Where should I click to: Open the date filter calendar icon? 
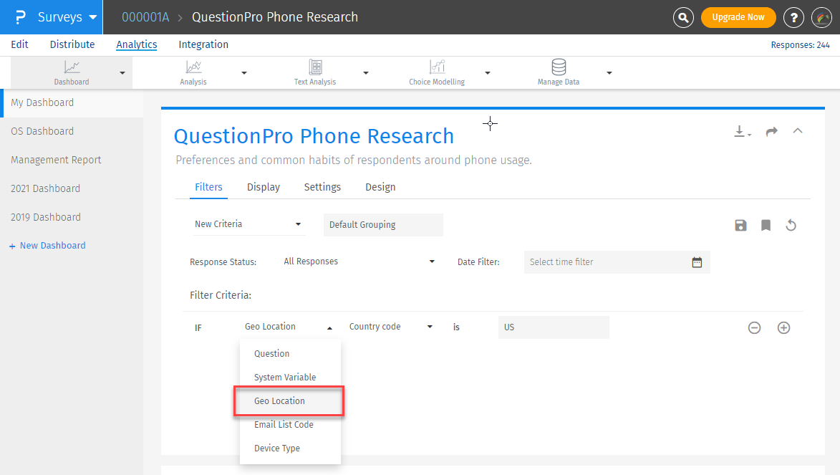(697, 262)
